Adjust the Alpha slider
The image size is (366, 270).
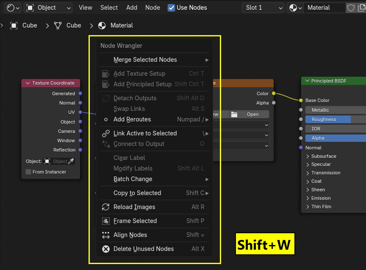click(x=335, y=138)
